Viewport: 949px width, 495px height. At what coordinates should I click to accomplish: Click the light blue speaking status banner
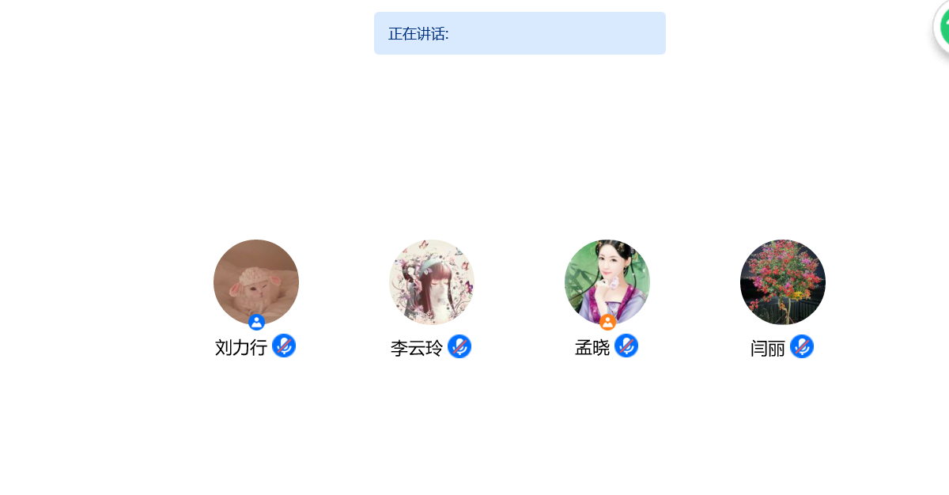coord(520,33)
